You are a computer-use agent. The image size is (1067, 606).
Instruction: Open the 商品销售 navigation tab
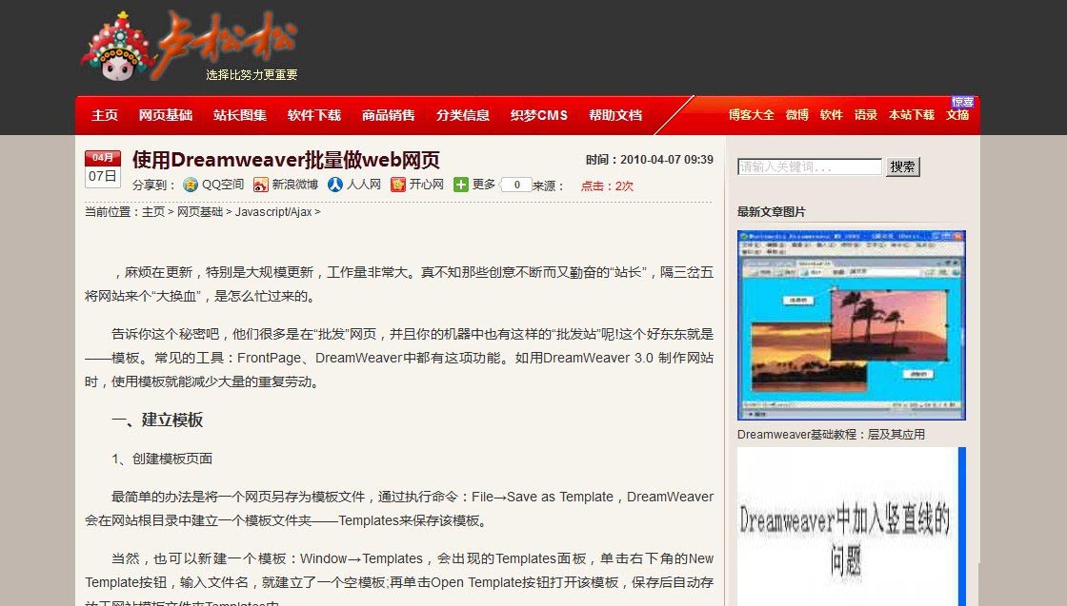tap(388, 115)
